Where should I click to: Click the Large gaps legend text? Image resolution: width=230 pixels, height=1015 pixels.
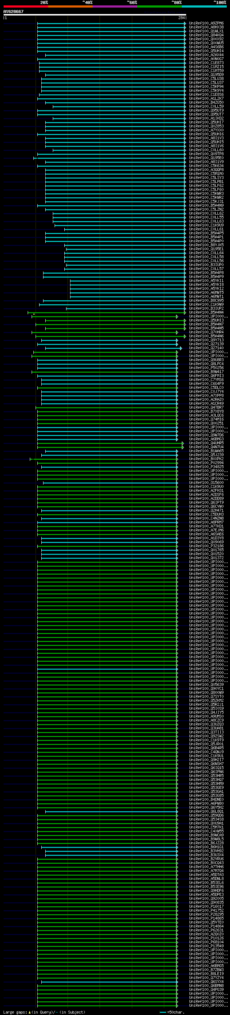point(44,1012)
